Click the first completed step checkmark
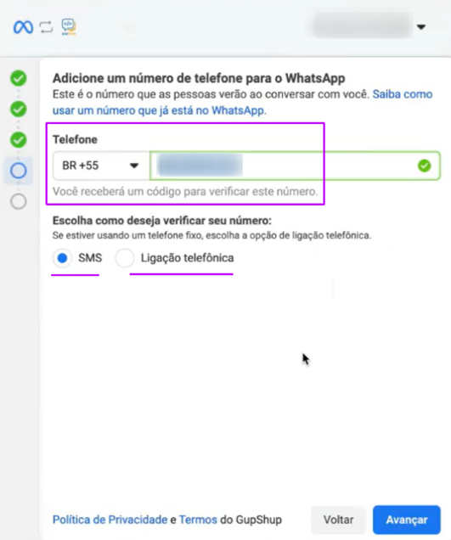 tap(18, 78)
